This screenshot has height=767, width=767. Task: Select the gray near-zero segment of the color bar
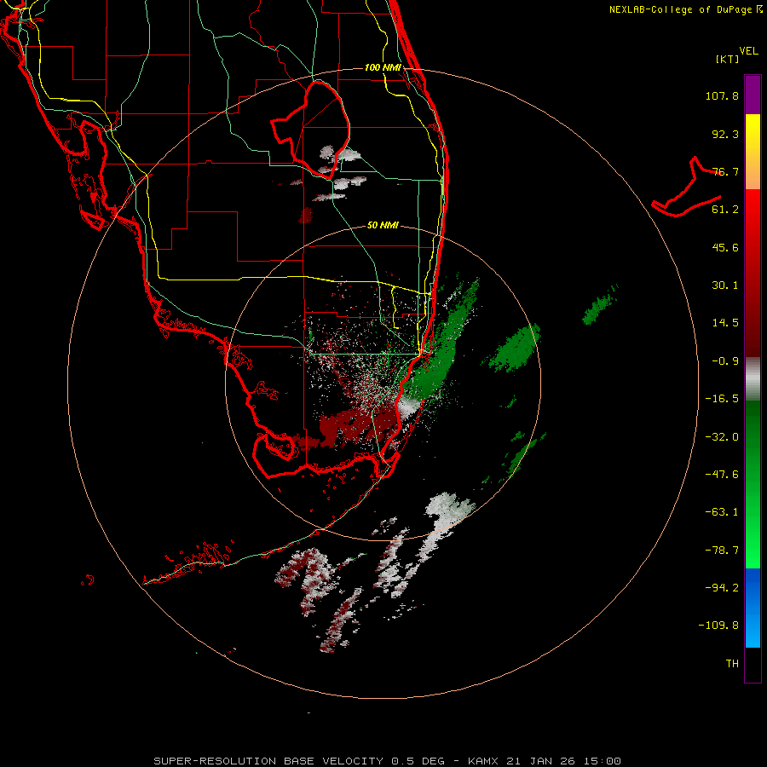pos(753,379)
